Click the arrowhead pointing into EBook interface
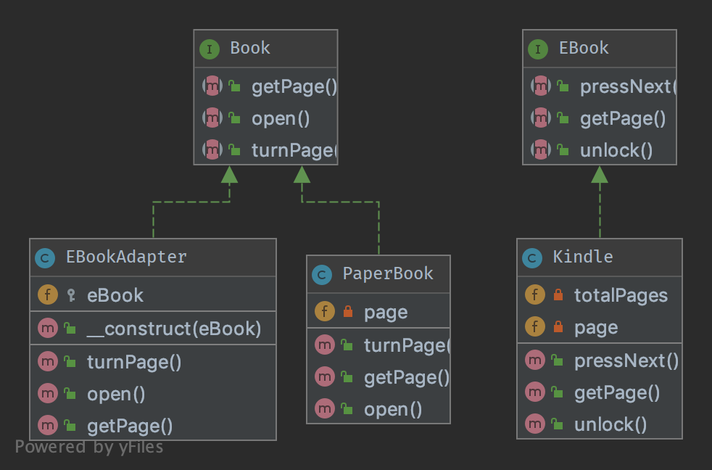 600,174
